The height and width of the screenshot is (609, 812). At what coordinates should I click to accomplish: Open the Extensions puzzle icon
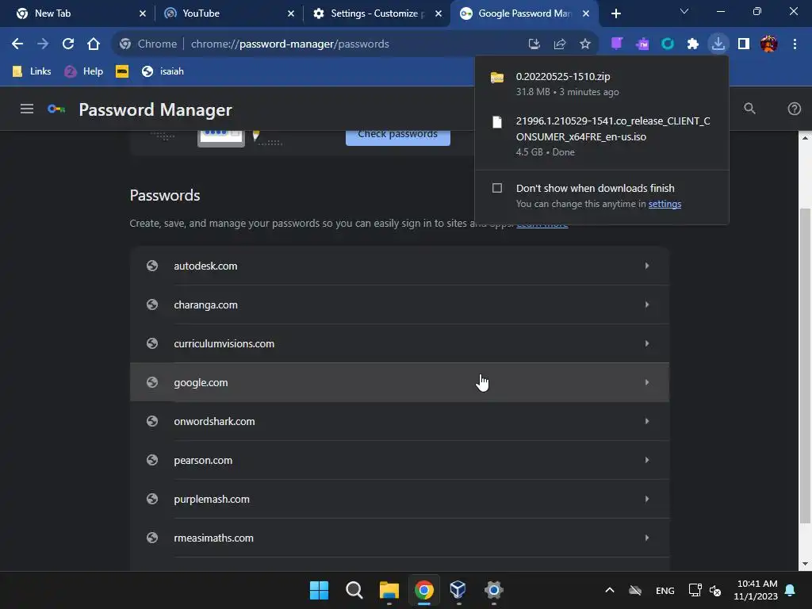coord(693,44)
